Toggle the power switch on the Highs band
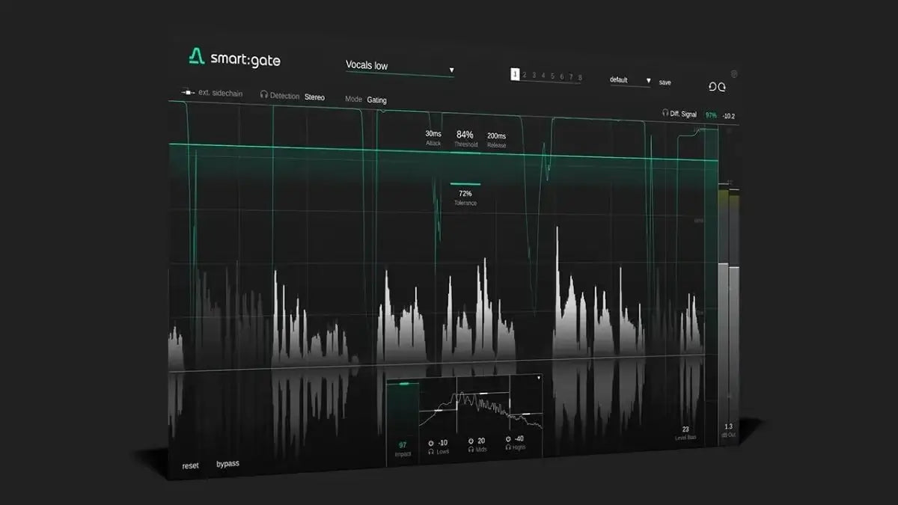 click(x=507, y=439)
